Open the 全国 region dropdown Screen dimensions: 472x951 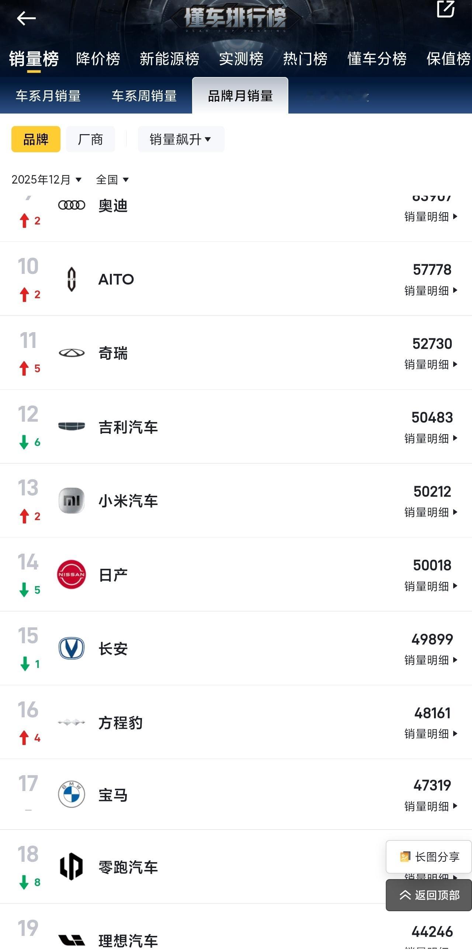point(112,180)
